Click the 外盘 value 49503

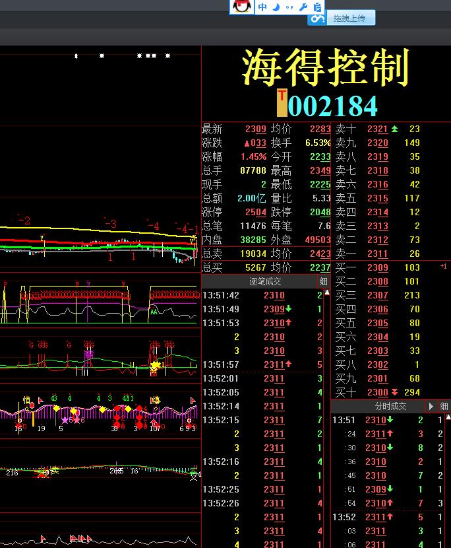coord(318,240)
